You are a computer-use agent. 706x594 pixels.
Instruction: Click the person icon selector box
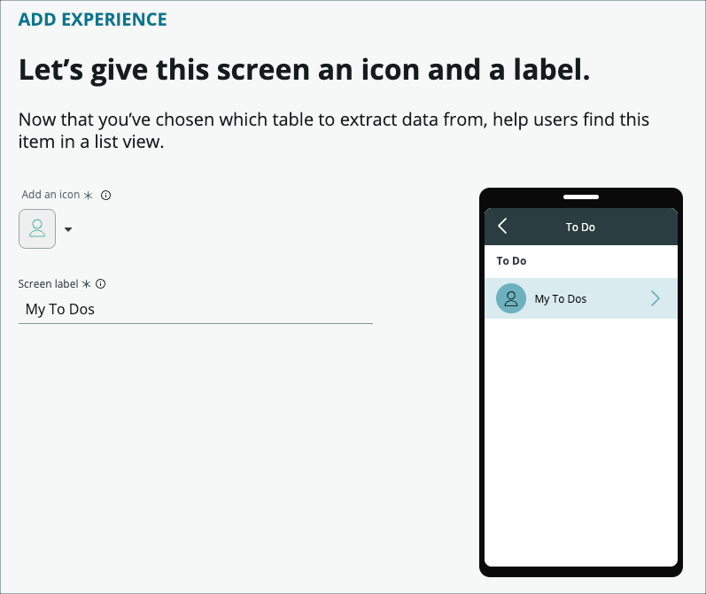(37, 228)
